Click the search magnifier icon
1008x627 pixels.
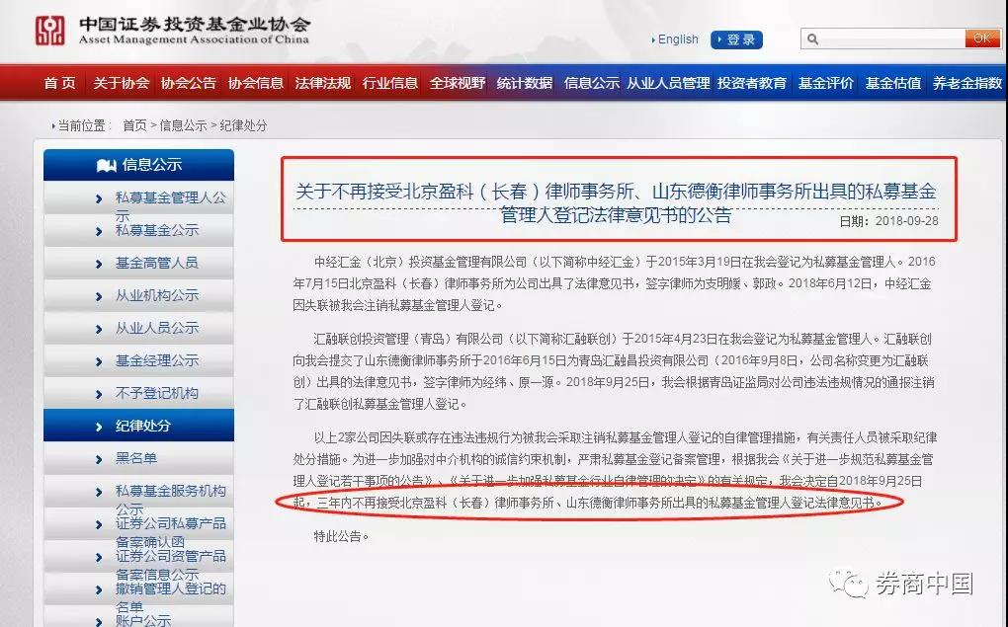tap(812, 39)
